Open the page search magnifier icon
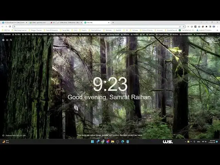The image size is (220, 165). pos(11,40)
